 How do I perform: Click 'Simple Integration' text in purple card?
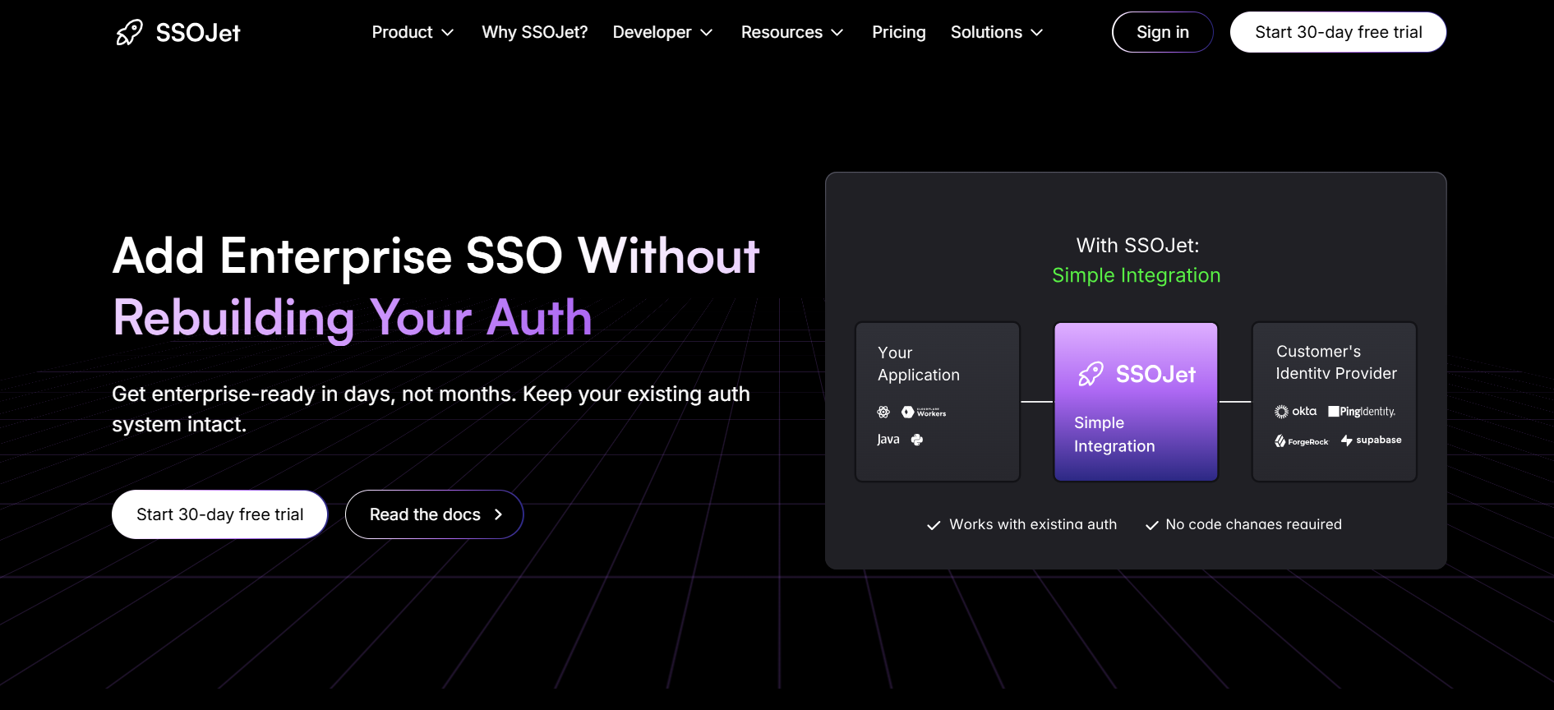coord(1114,434)
